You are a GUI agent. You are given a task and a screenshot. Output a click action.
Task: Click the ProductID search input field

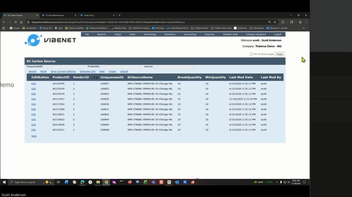122,67
